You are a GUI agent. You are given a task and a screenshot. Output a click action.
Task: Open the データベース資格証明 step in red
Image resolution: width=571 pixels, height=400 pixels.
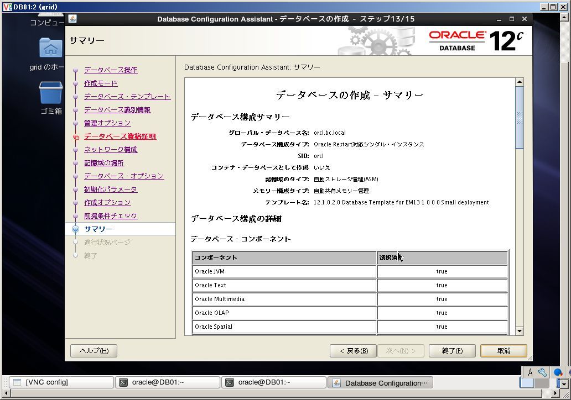pyautogui.click(x=120, y=136)
